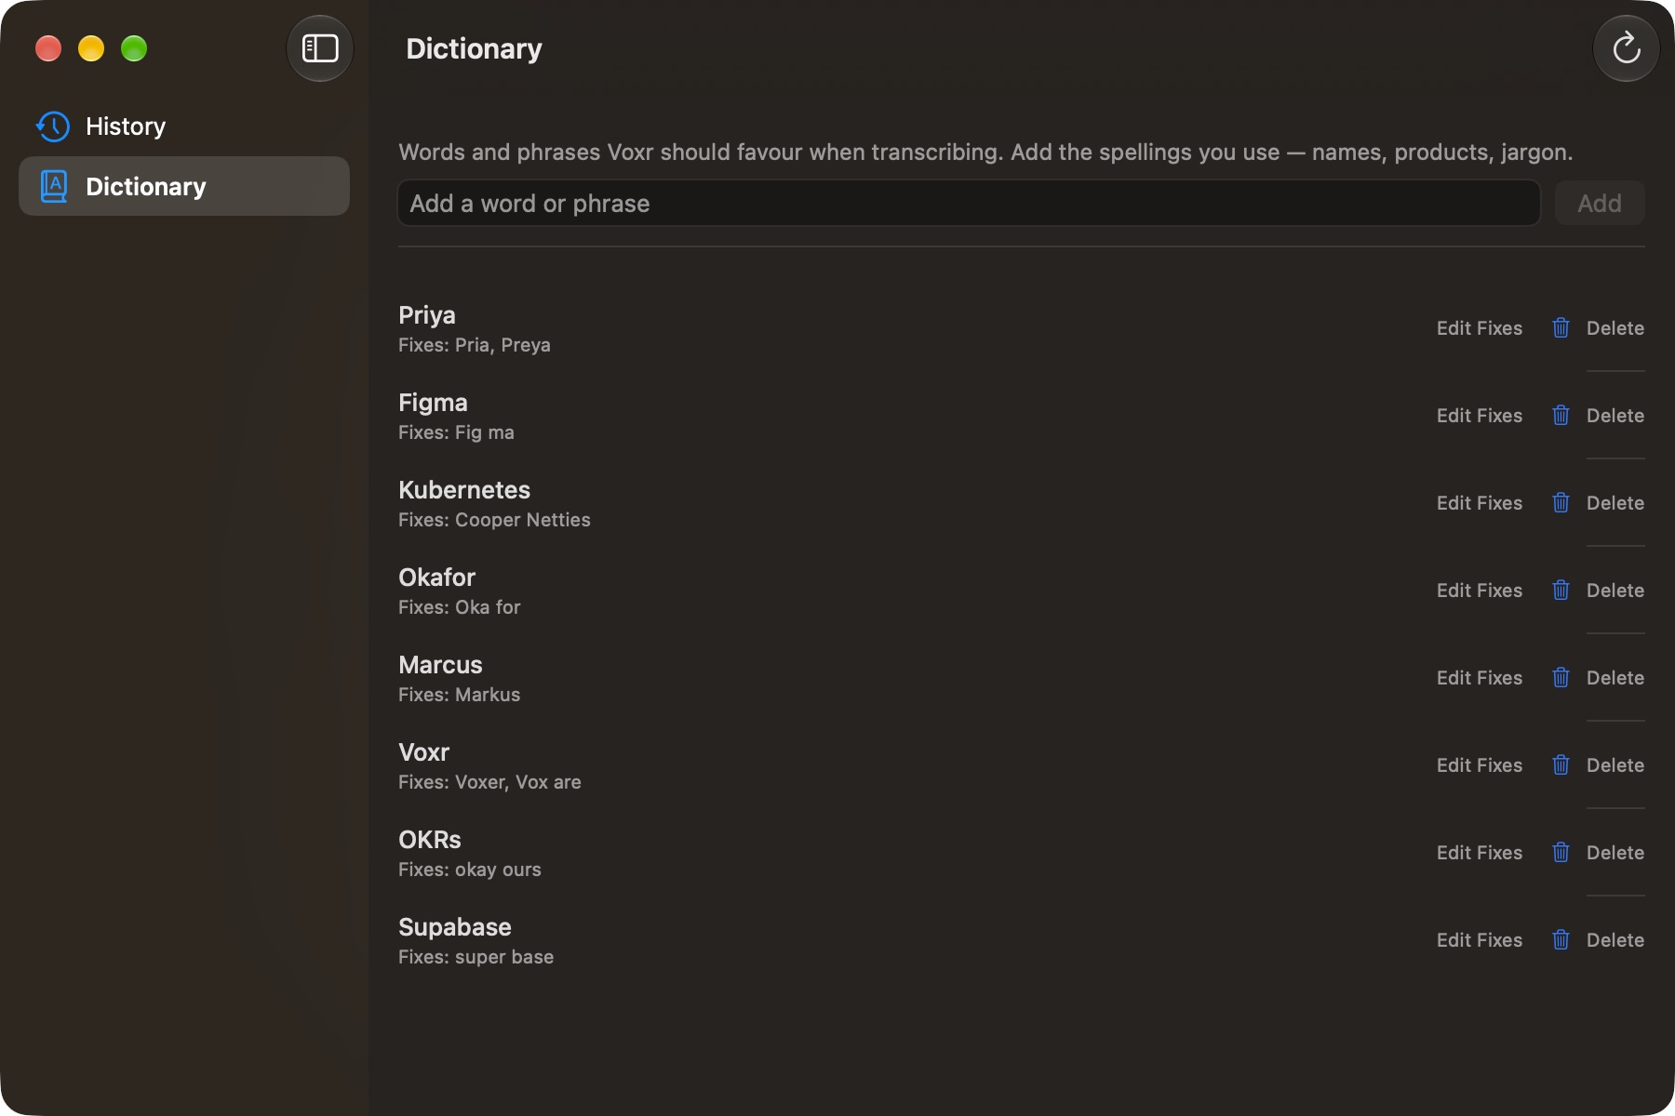
Task: Edit Fixes for Voxr
Action: (1480, 765)
